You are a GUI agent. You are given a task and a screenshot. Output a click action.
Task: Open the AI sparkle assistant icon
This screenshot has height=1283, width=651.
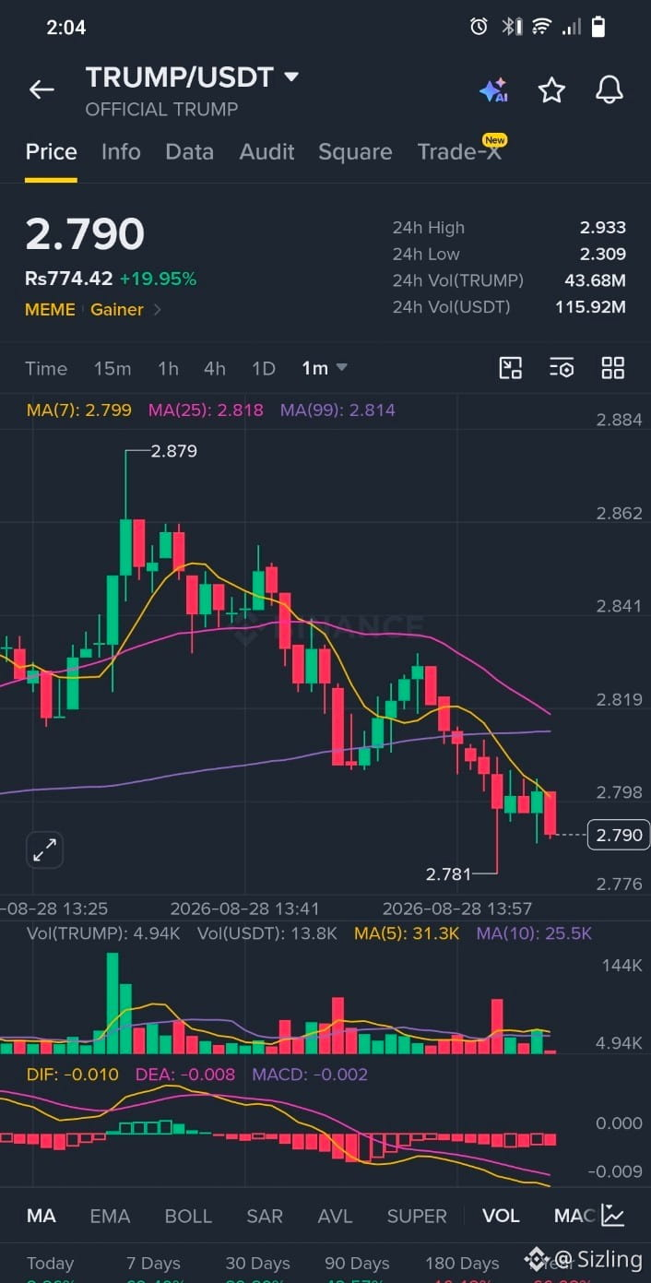(x=493, y=89)
